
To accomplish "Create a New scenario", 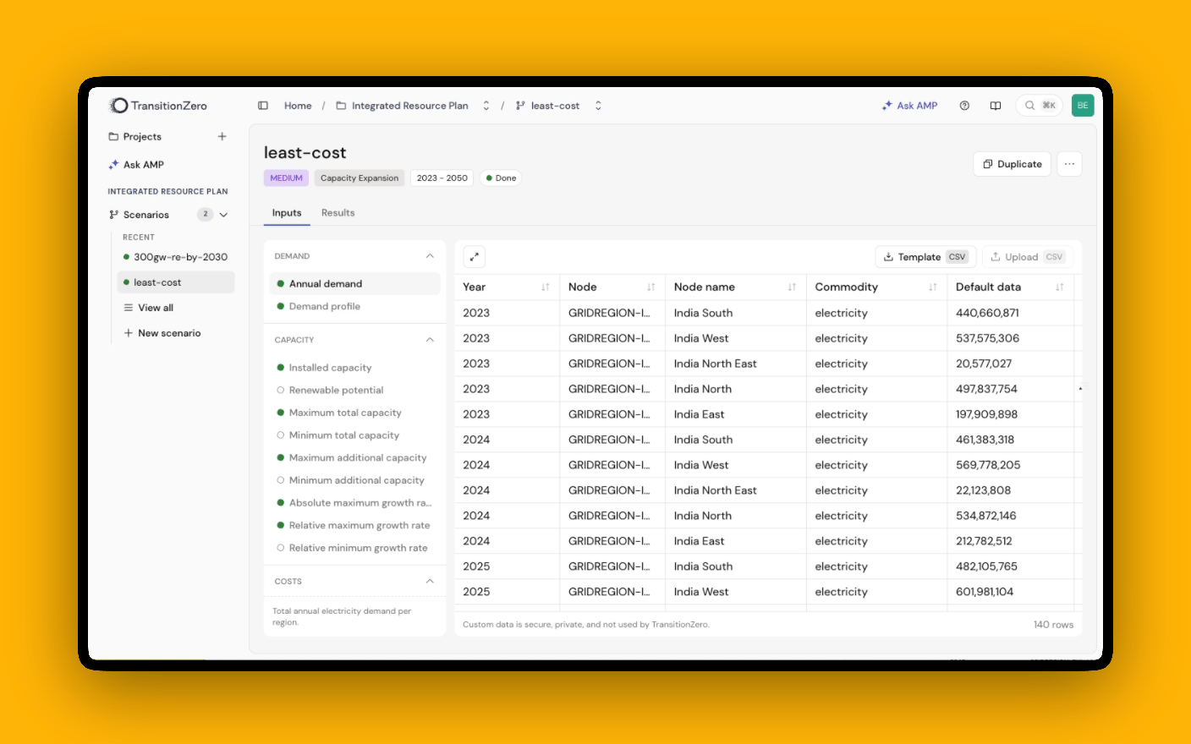I will (162, 333).
